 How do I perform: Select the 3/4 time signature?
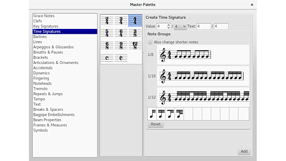click(121, 21)
